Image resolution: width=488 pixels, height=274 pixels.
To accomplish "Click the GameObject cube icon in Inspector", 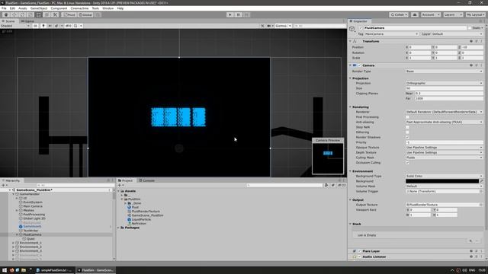I will pyautogui.click(x=352, y=29).
